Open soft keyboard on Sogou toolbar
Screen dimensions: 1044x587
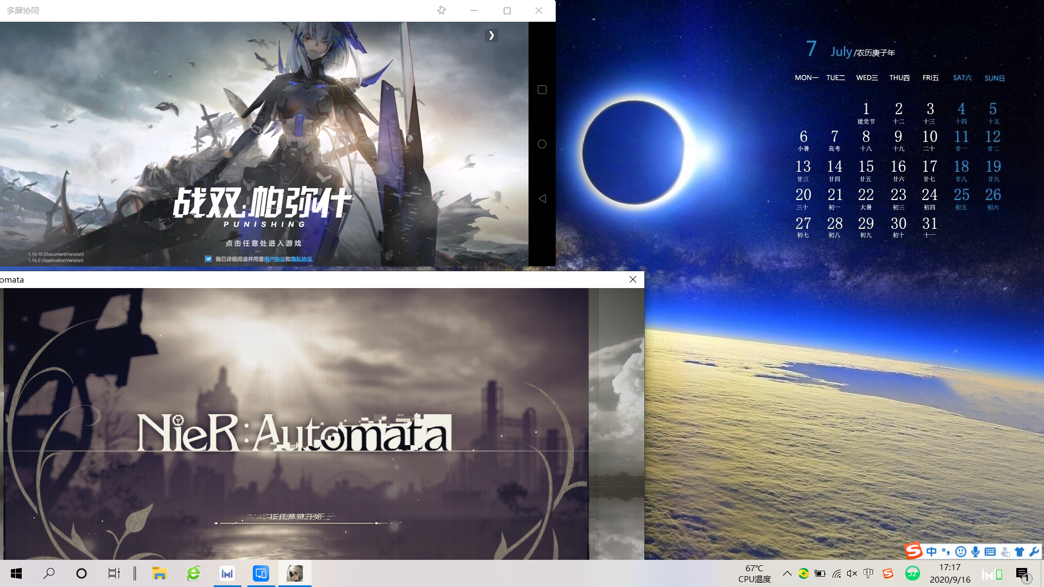click(990, 552)
